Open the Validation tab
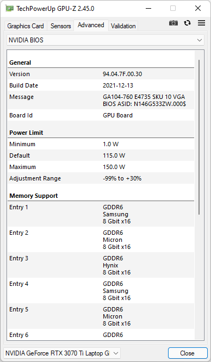211x362 pixels. pos(123,26)
